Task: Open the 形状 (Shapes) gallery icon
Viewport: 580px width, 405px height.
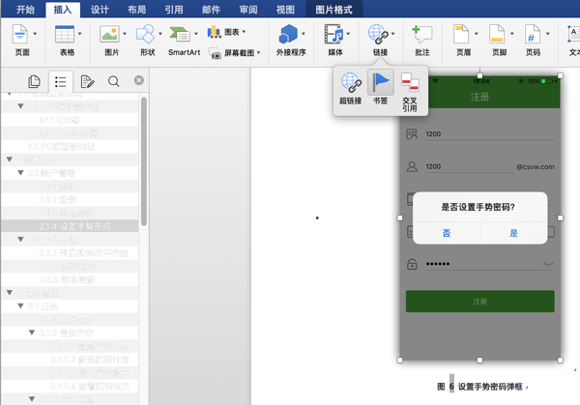Action: click(145, 34)
